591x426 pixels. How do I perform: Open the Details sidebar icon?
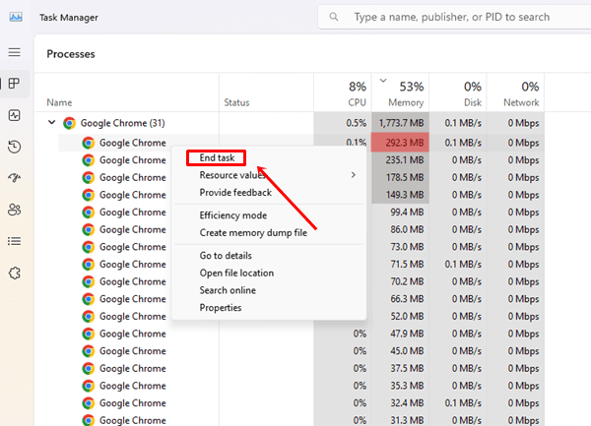tap(14, 241)
